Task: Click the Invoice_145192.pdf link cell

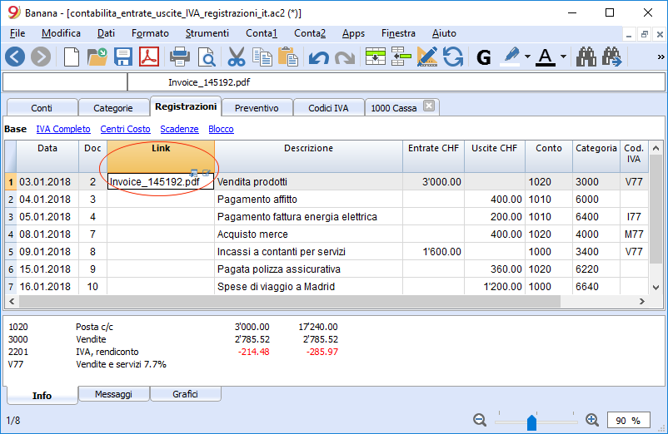Action: click(161, 181)
